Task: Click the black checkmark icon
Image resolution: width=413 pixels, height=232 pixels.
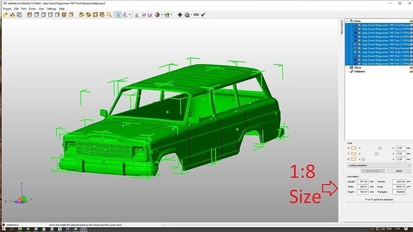Action: click(203, 15)
